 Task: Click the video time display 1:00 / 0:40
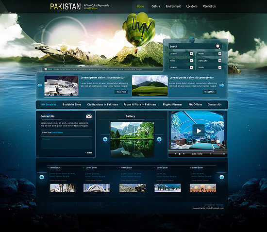[x=197, y=154]
